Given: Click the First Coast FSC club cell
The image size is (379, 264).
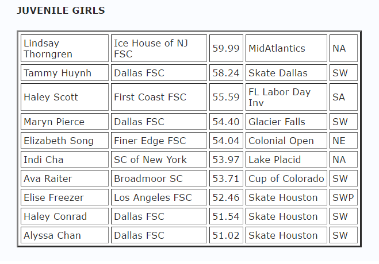Looking at the screenshot, I should pyautogui.click(x=158, y=98).
